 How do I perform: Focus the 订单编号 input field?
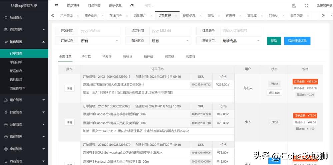(241, 31)
